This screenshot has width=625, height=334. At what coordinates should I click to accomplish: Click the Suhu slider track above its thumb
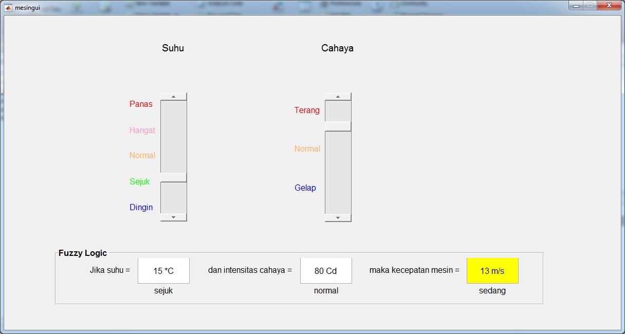click(x=173, y=136)
